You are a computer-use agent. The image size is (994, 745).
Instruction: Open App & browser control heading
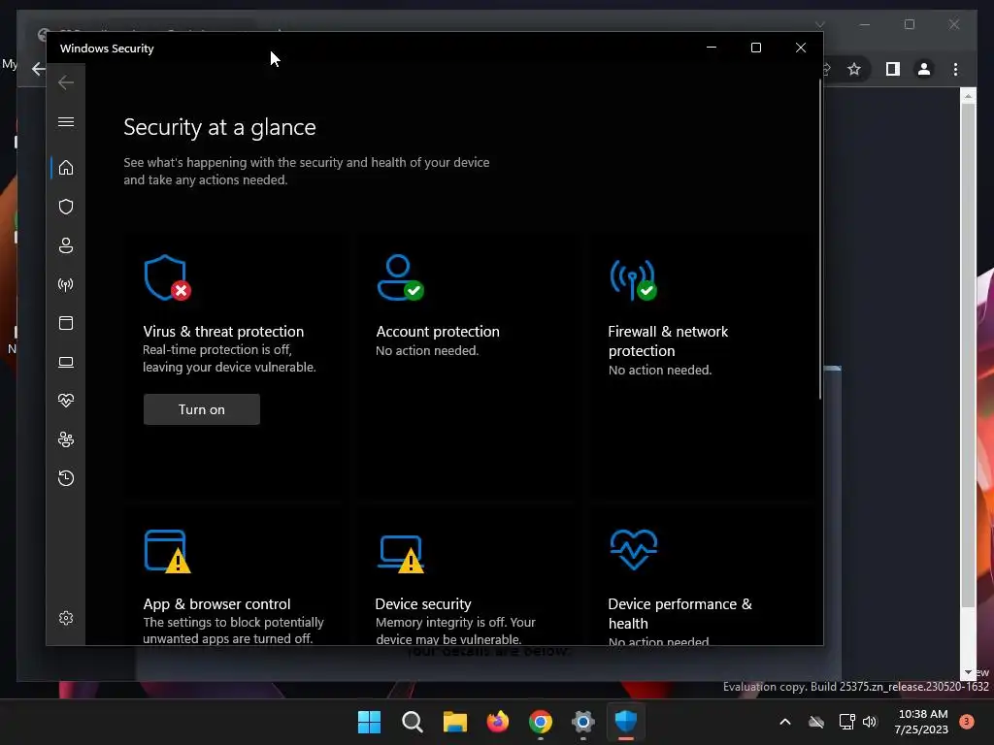tap(216, 603)
